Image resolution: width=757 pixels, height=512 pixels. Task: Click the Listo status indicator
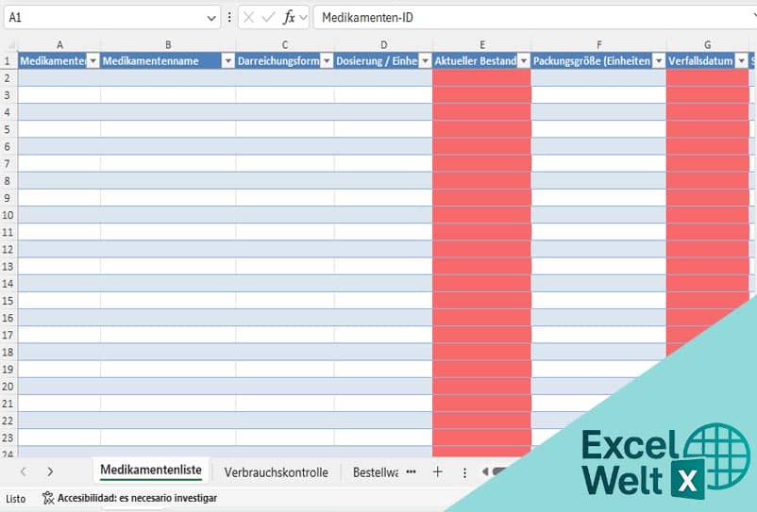tap(15, 499)
